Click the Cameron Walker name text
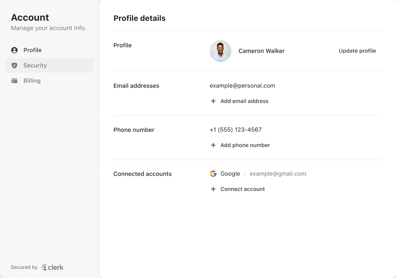396x278 pixels. pos(262,51)
